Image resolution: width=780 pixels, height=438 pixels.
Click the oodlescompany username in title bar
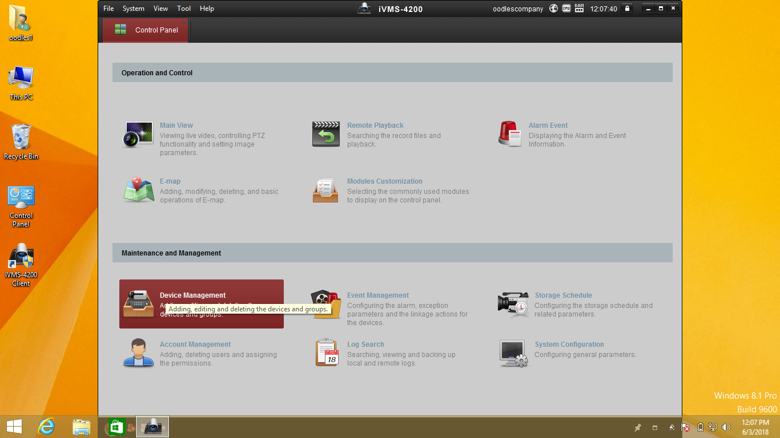coord(518,9)
